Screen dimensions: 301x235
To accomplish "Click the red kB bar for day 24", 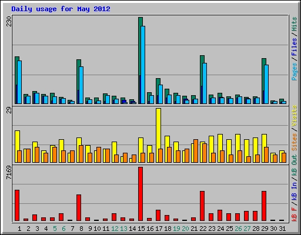I will pos(220,216).
